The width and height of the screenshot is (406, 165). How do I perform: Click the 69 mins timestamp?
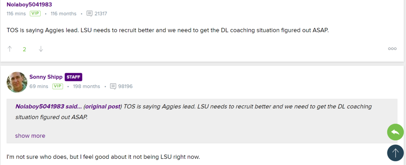tap(39, 86)
